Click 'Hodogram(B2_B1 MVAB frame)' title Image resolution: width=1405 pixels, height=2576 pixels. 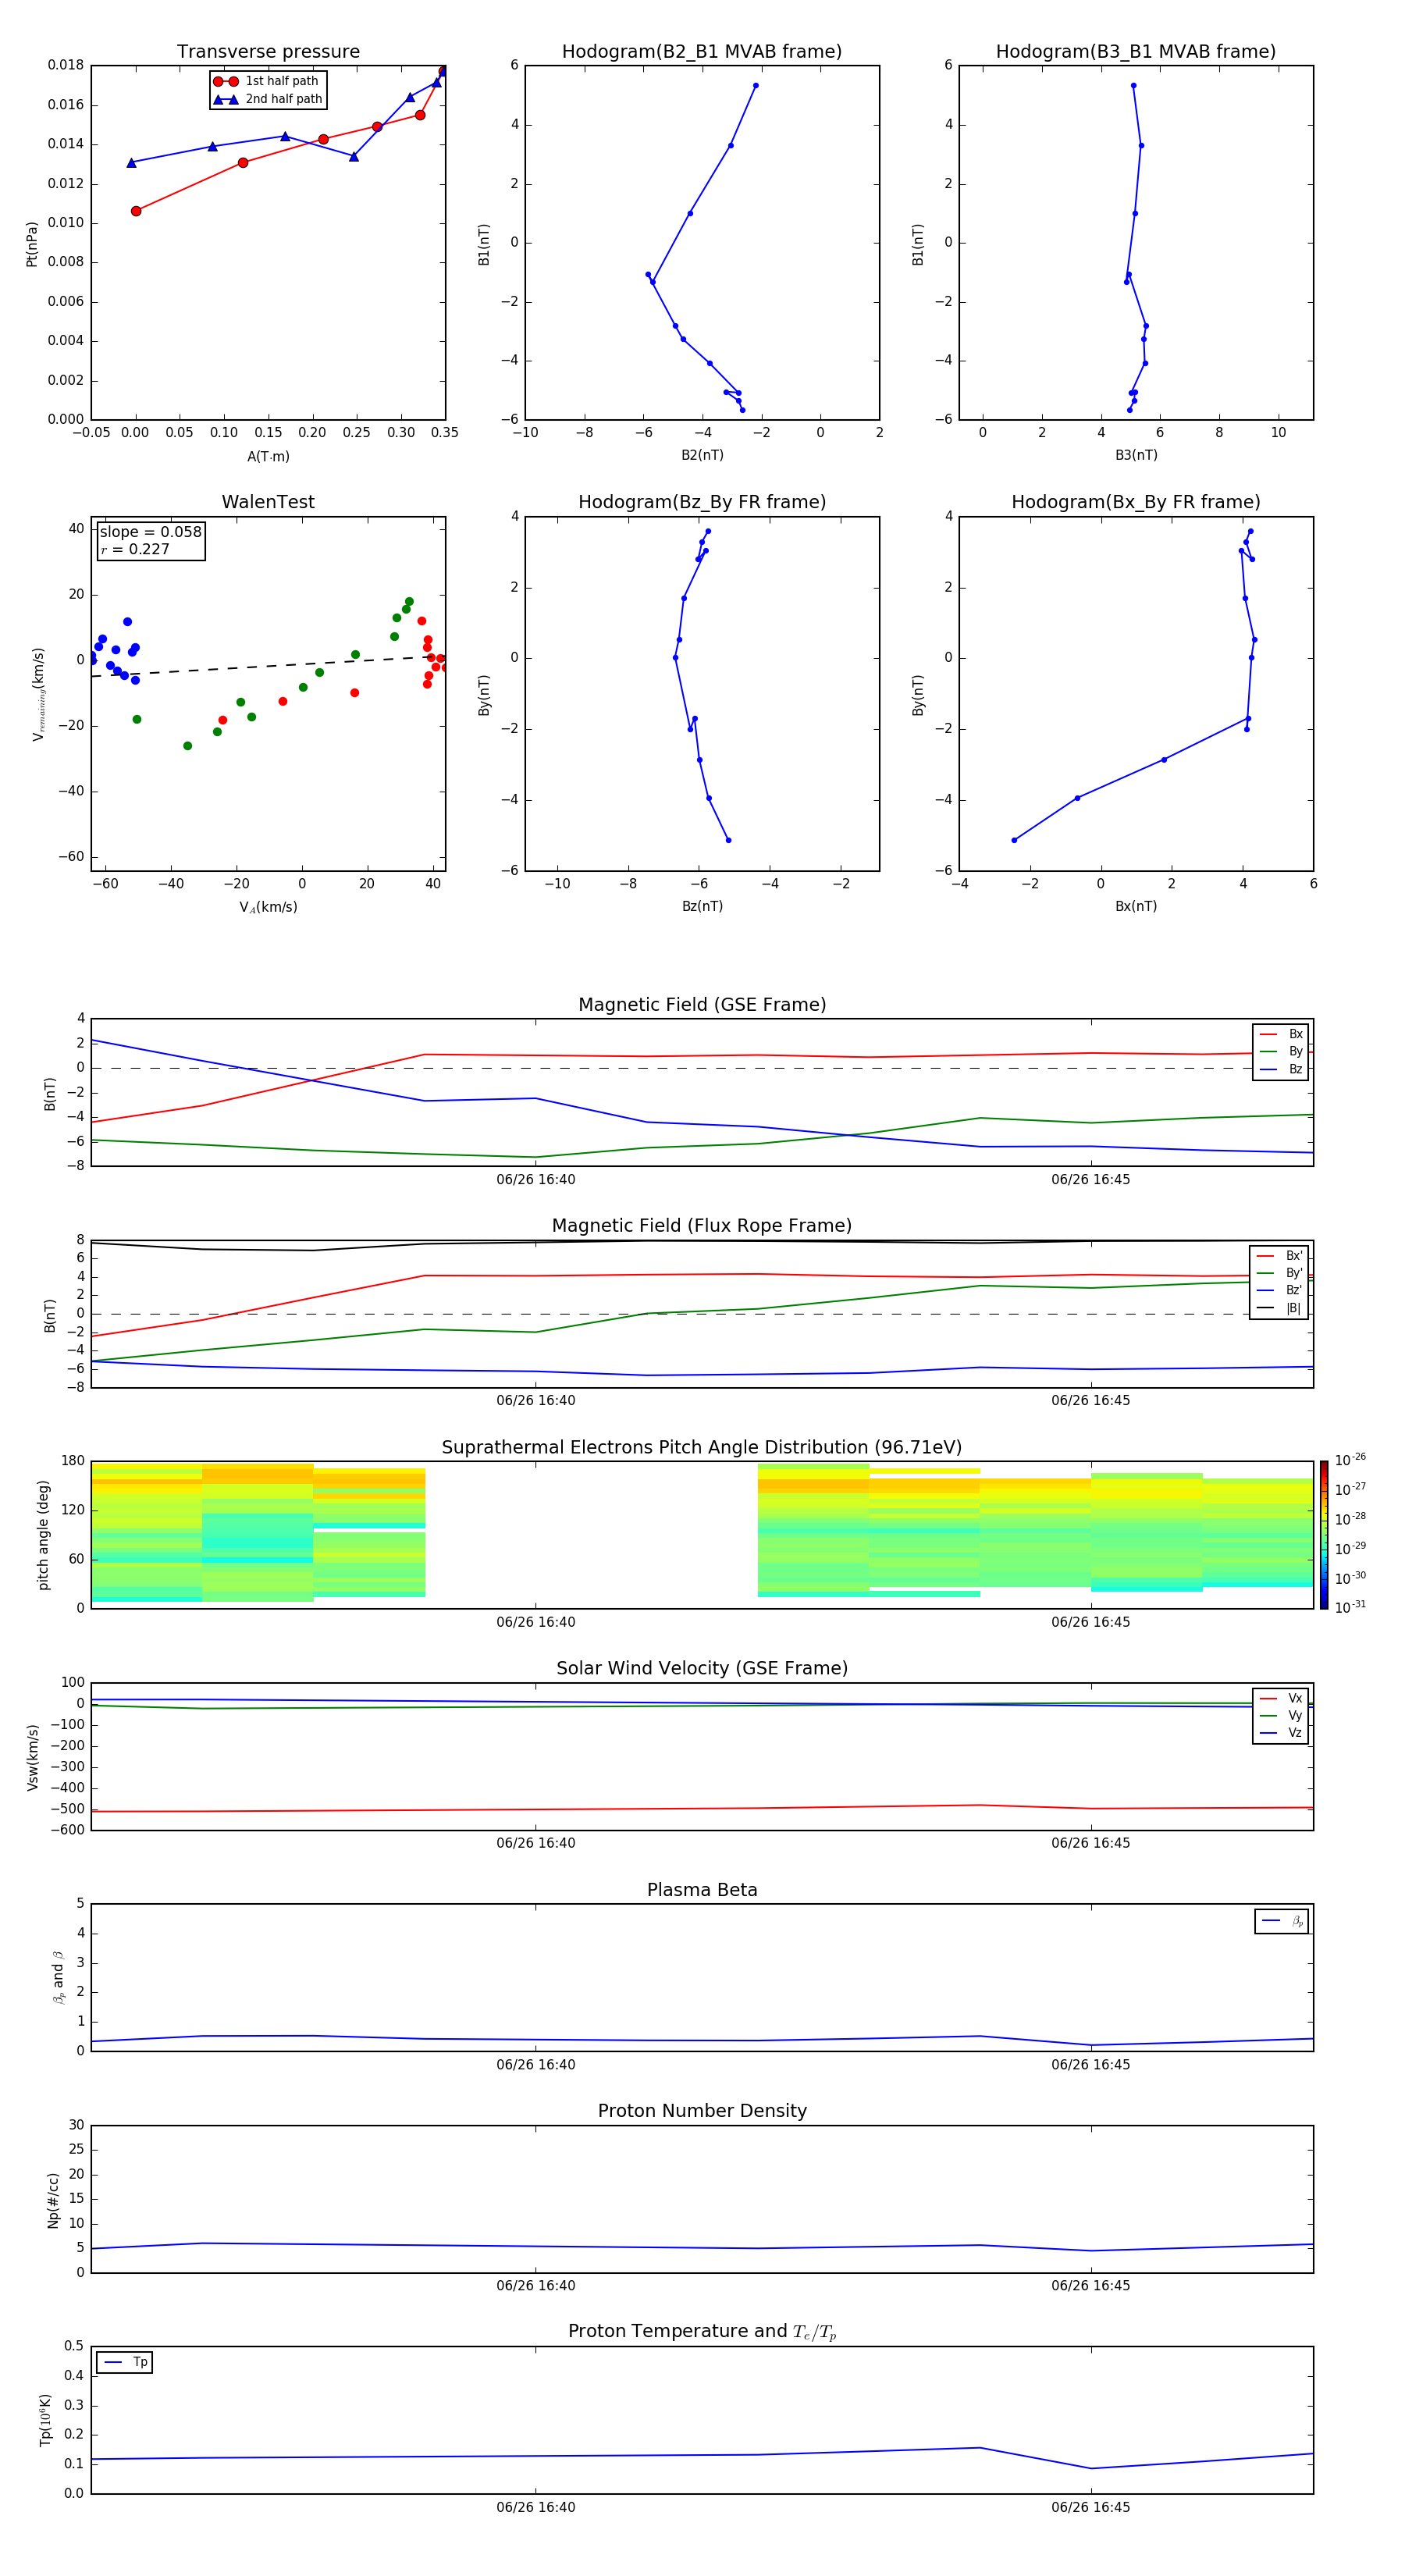(702, 52)
